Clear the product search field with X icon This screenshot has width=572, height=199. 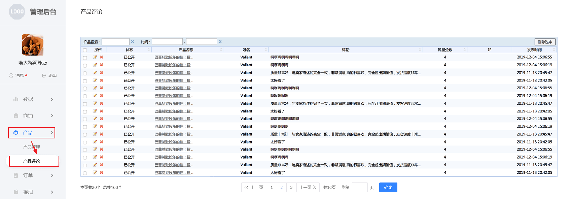133,41
